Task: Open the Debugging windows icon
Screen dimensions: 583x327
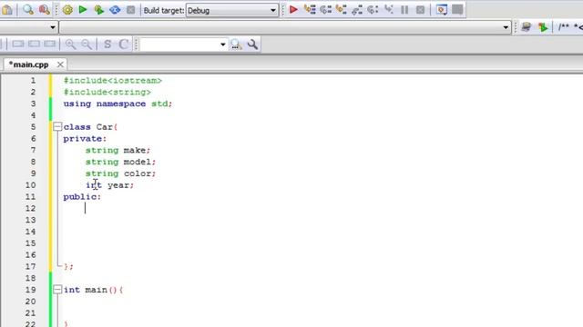Action: pyautogui.click(x=442, y=10)
